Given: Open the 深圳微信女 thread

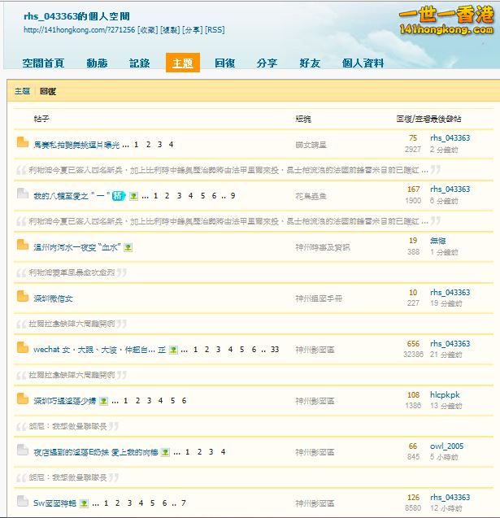Looking at the screenshot, I should (53, 298).
